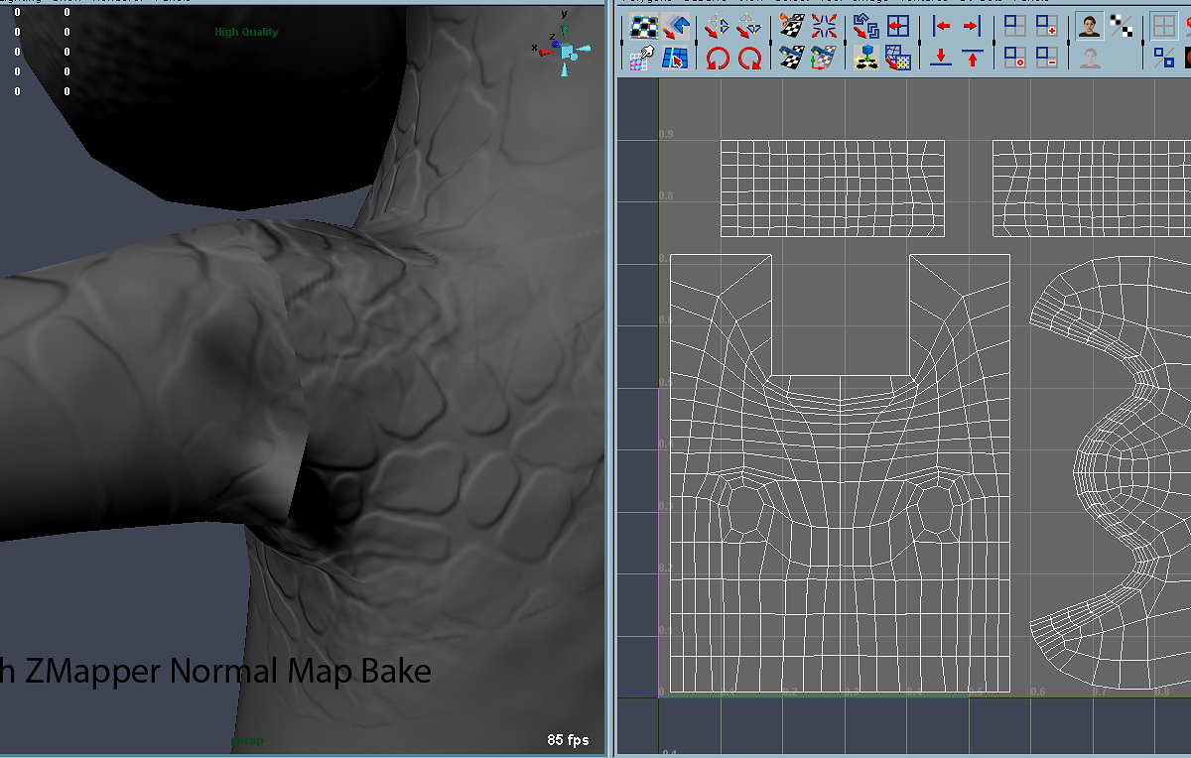Toggle filtered image display
The width and height of the screenshot is (1191, 758).
1123,27
